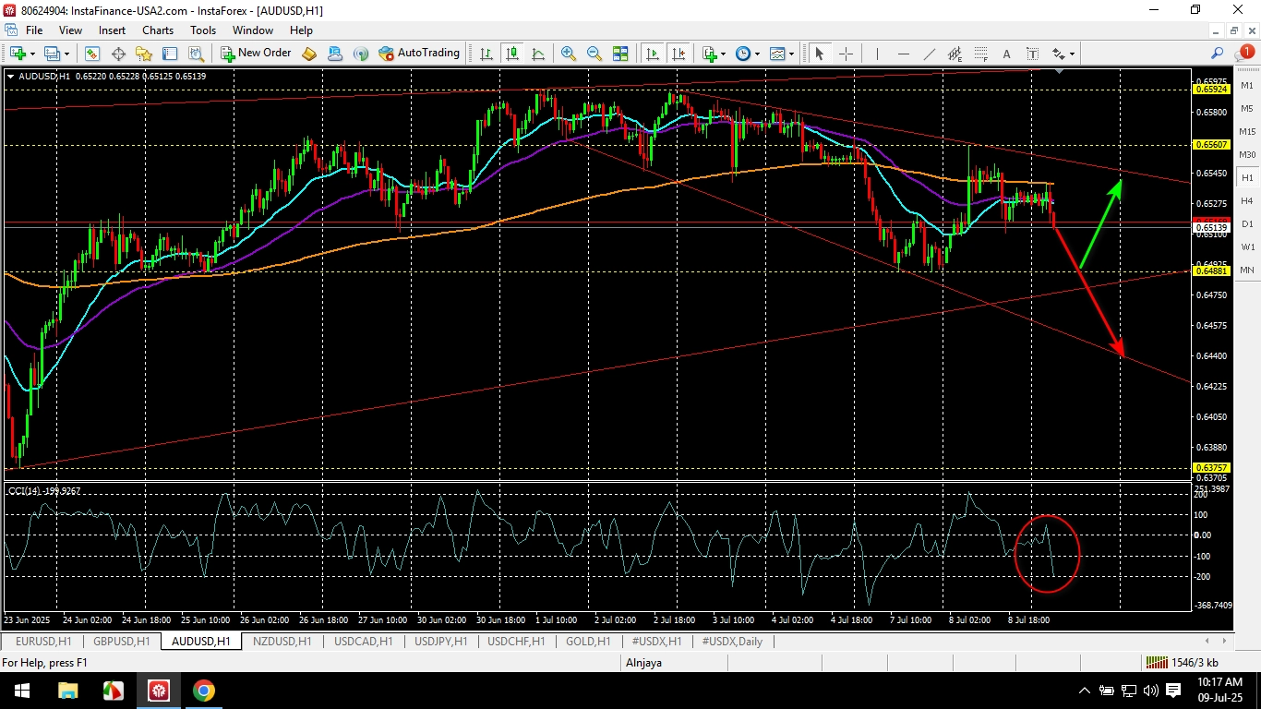Switch to the #USDX,Daily chart tab
This screenshot has width=1261, height=709.
(x=732, y=641)
